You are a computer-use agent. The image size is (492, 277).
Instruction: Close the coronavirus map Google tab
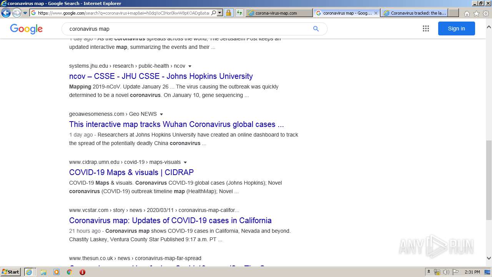[x=376, y=13]
